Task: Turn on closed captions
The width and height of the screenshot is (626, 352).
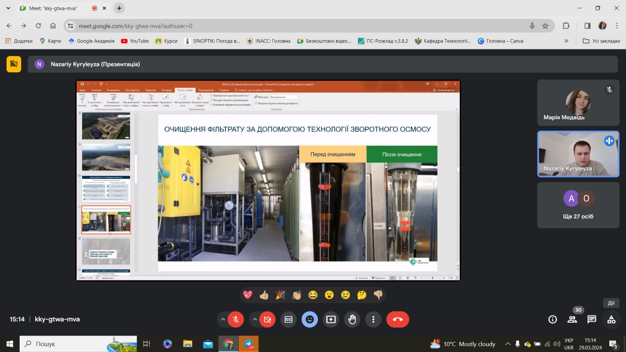Action: click(x=289, y=319)
